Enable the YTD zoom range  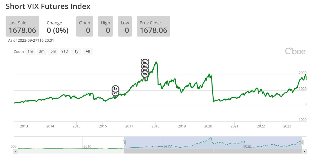pos(65,51)
